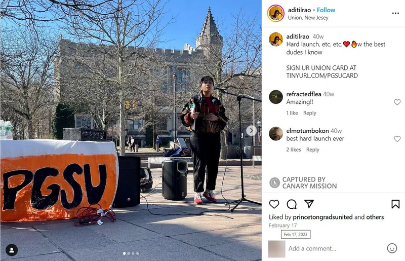
Task: View elmotumbokon's profile avatar
Action: pos(276,134)
